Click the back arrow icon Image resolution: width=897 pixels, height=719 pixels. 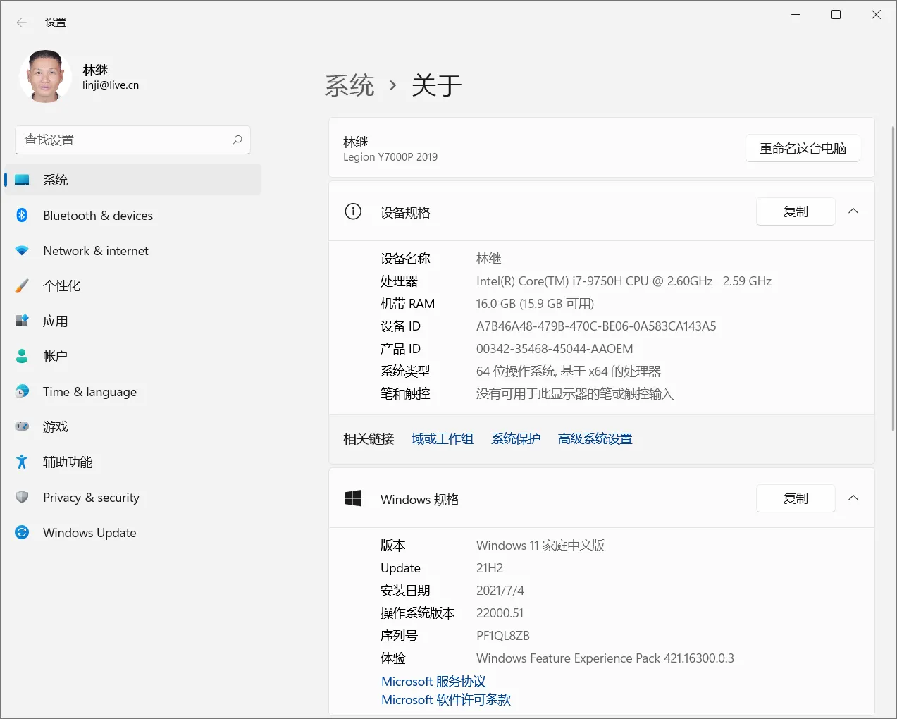click(22, 23)
